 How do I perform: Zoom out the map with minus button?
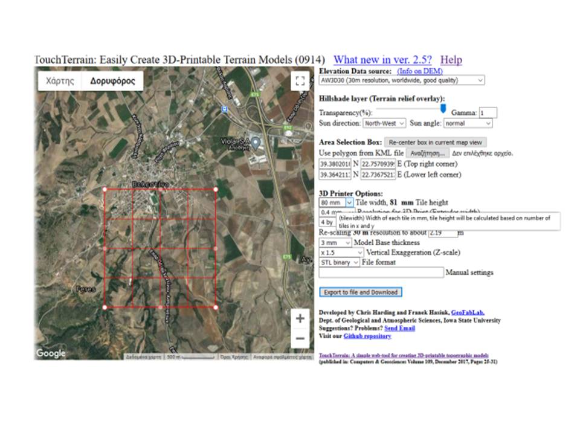click(x=300, y=338)
